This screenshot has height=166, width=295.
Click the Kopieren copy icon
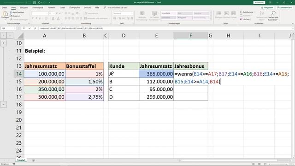click(11, 16)
